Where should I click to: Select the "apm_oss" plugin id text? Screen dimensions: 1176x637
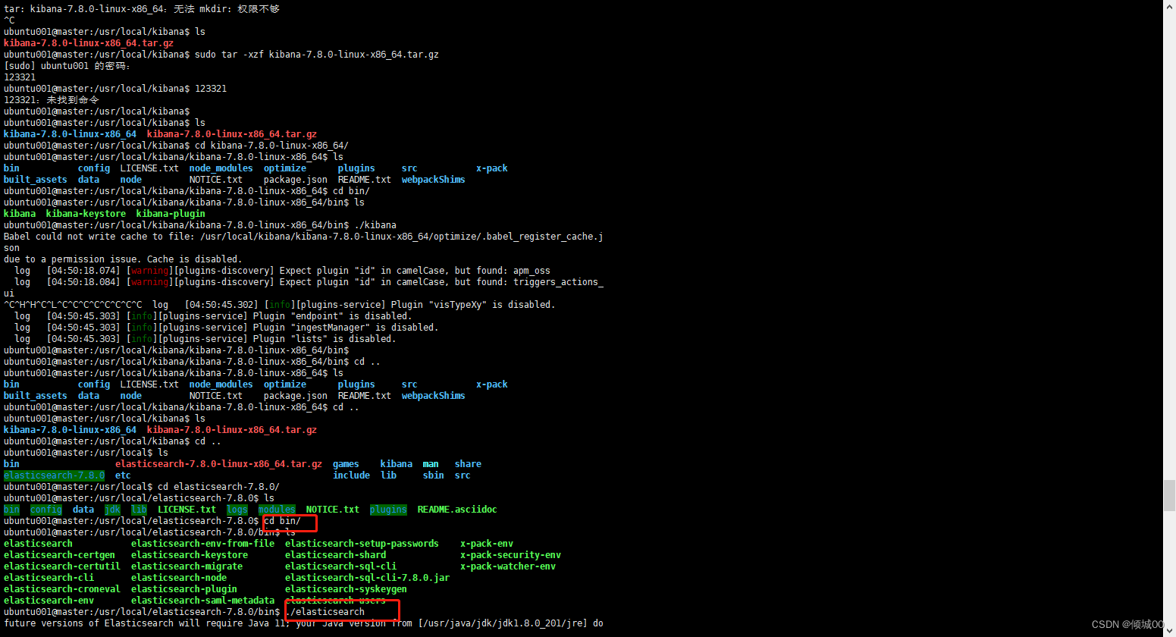[x=532, y=271]
